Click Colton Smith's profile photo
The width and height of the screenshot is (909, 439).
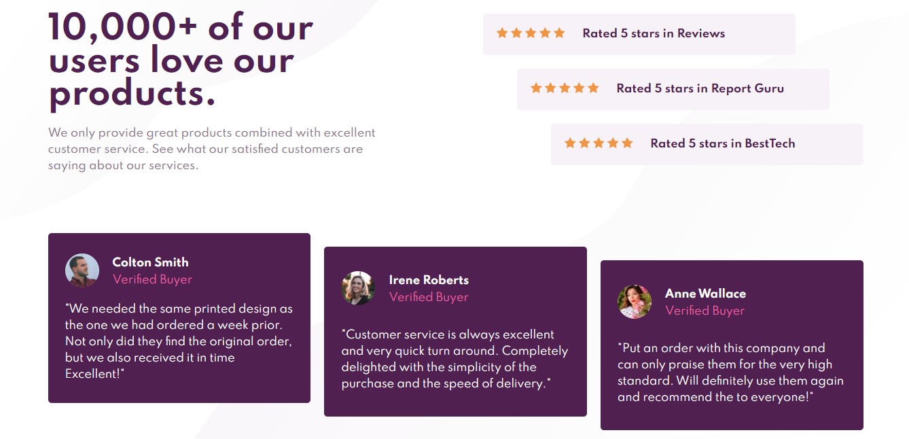click(82, 270)
